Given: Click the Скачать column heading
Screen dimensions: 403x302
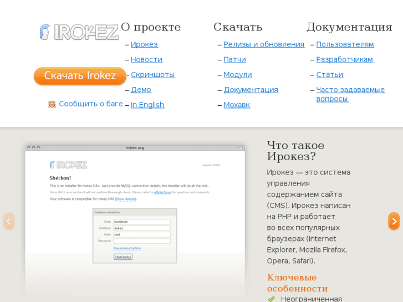Looking at the screenshot, I should [x=238, y=27].
